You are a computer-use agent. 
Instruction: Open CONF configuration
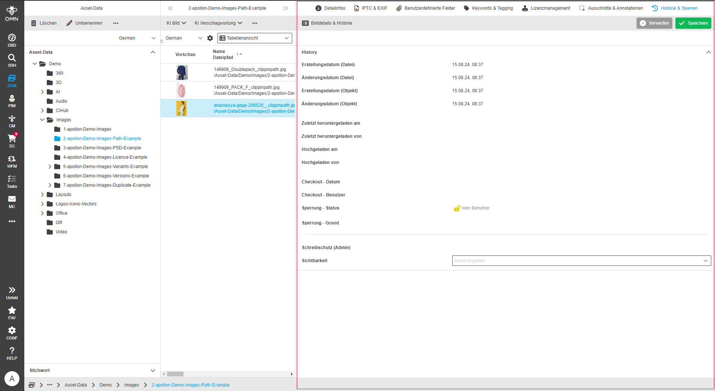(12, 333)
